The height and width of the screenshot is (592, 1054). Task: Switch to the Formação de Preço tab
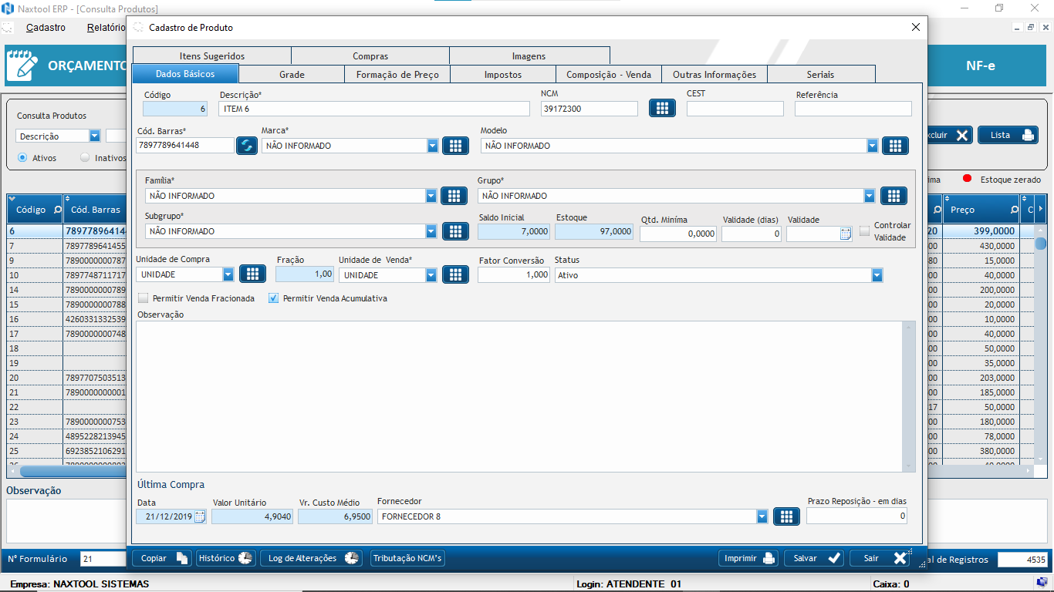click(x=397, y=75)
